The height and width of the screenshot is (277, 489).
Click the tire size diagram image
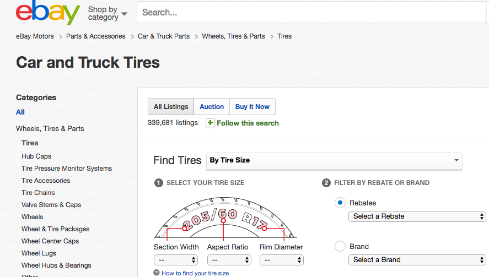223,217
